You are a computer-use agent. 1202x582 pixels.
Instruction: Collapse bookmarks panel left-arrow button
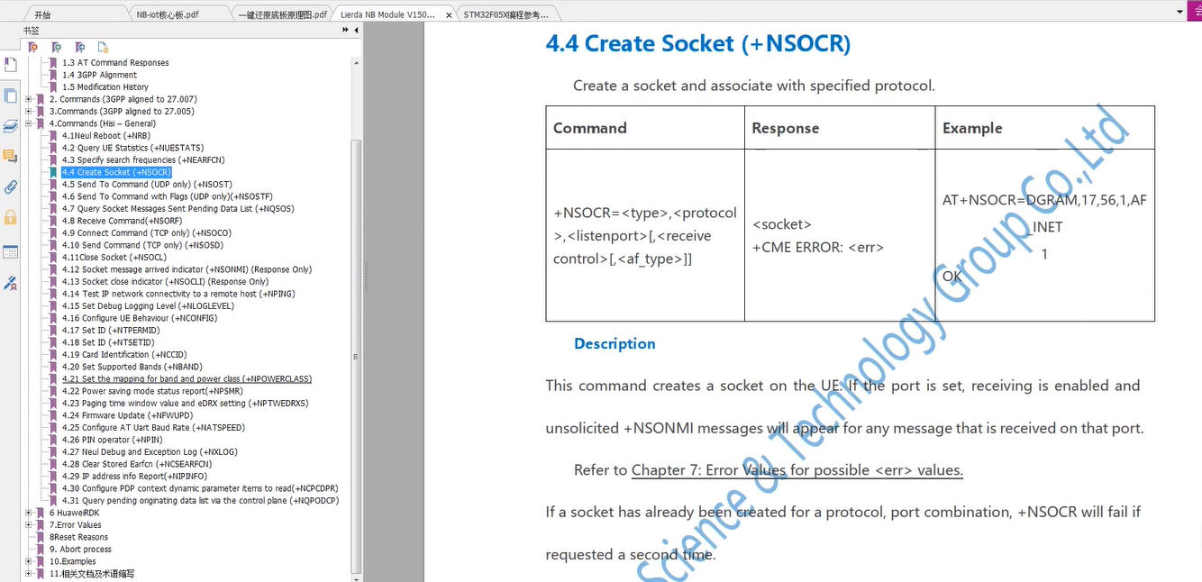click(x=356, y=30)
